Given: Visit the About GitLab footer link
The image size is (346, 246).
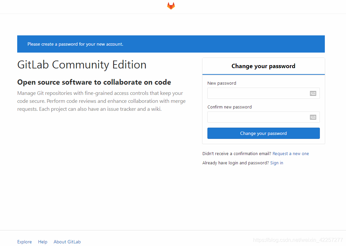Looking at the screenshot, I should (x=67, y=242).
